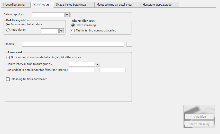Click the Visa filen button
This screenshot has height=134, width=220.
point(199,117)
